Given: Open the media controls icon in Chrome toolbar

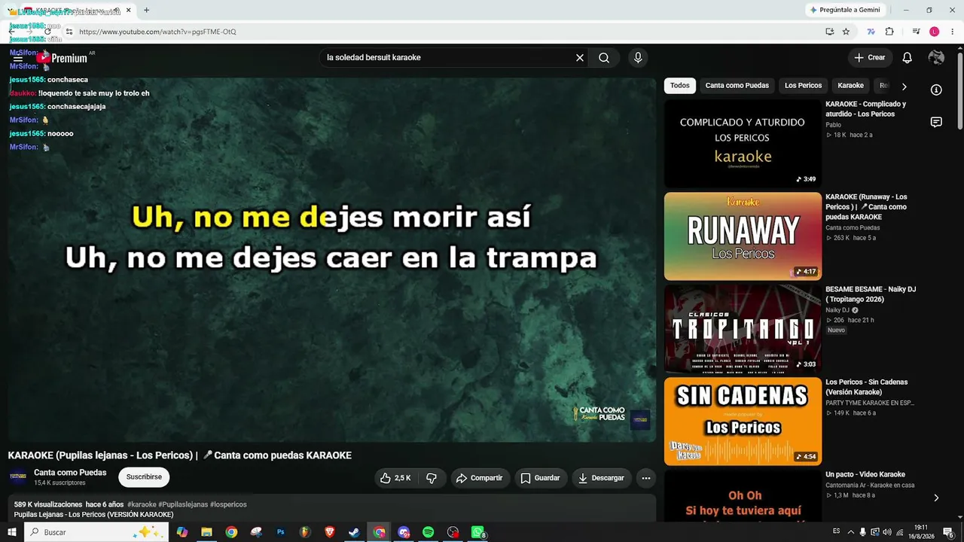Looking at the screenshot, I should pos(917,32).
